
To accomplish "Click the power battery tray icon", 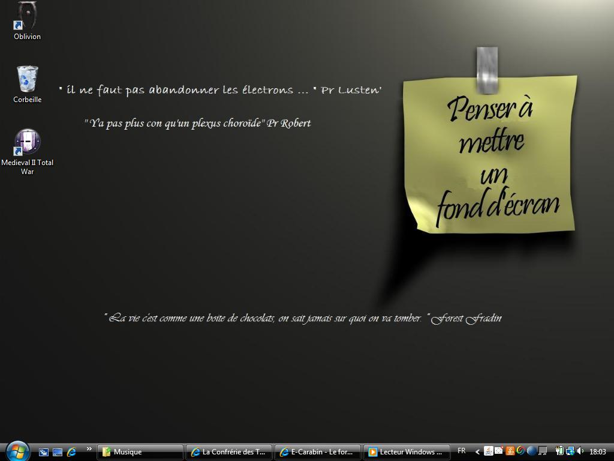I will (x=559, y=451).
